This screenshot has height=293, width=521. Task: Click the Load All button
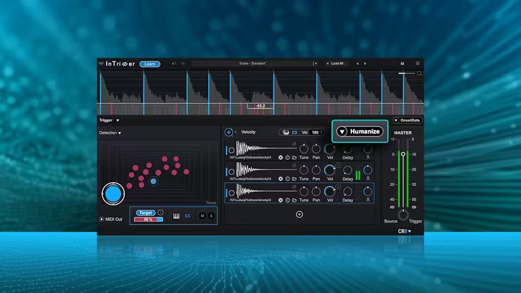(336, 64)
